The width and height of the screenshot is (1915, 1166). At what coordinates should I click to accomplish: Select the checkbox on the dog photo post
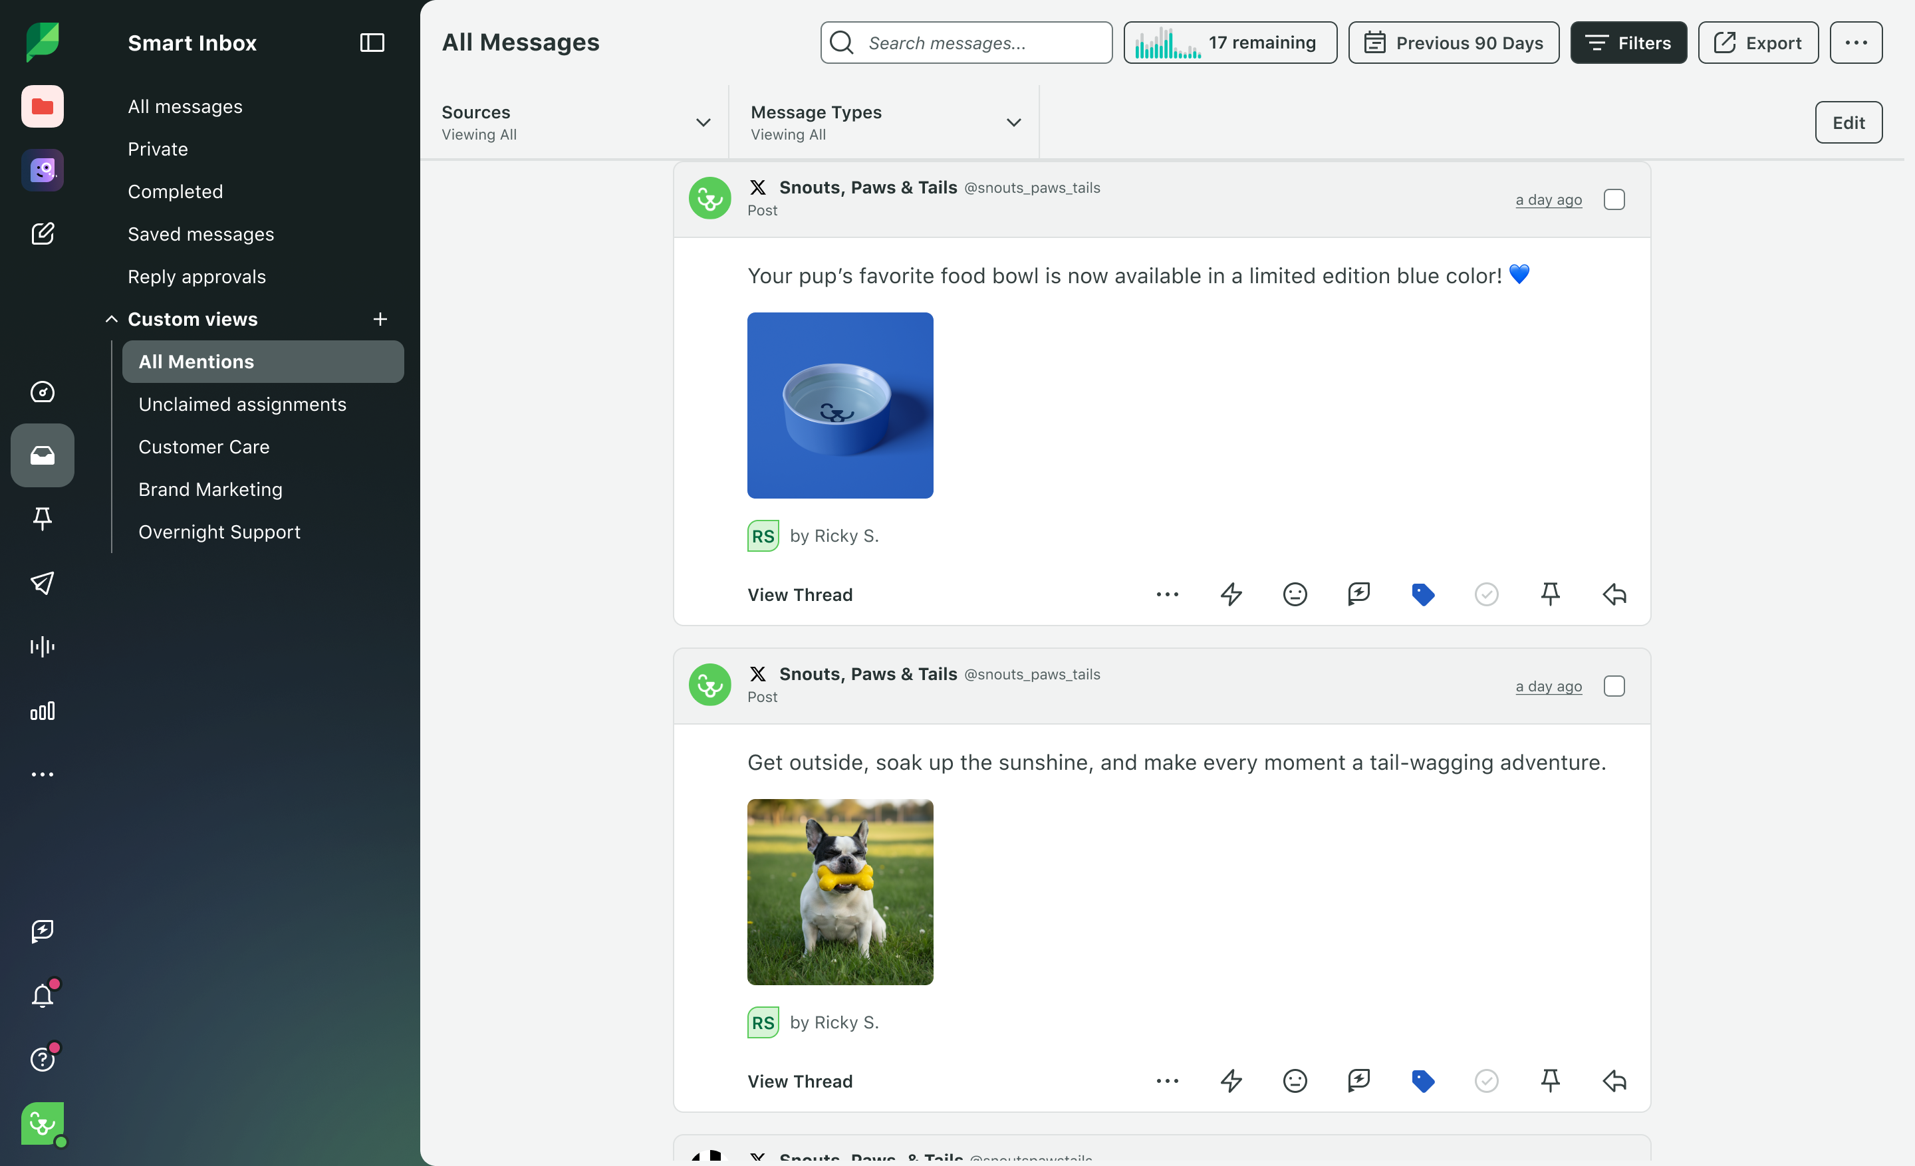1614,686
